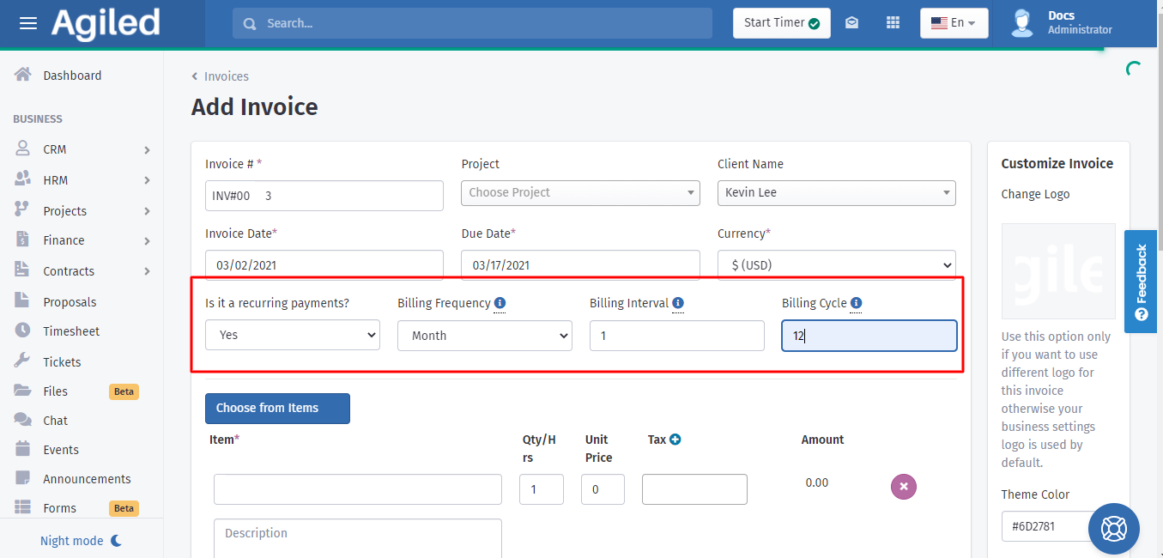Click the Due Date field
This screenshot has width=1163, height=558.
tap(580, 265)
